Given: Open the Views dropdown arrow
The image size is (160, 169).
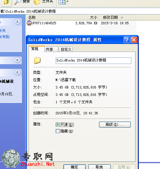Looking at the screenshot, I should (68, 2).
